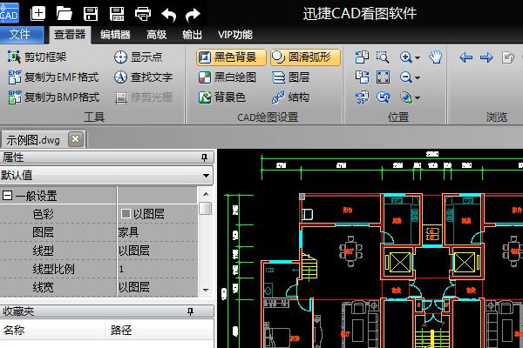Open the 查找文字 tool

click(144, 77)
